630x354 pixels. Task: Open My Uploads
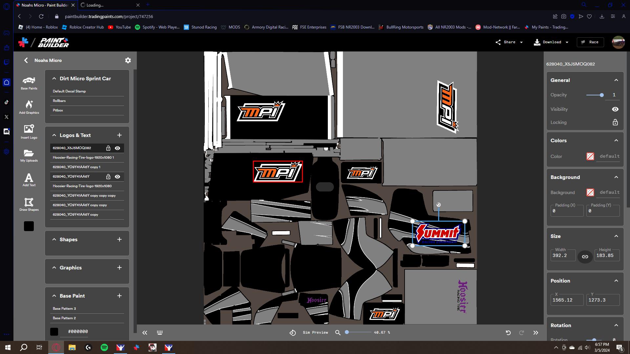[29, 156]
